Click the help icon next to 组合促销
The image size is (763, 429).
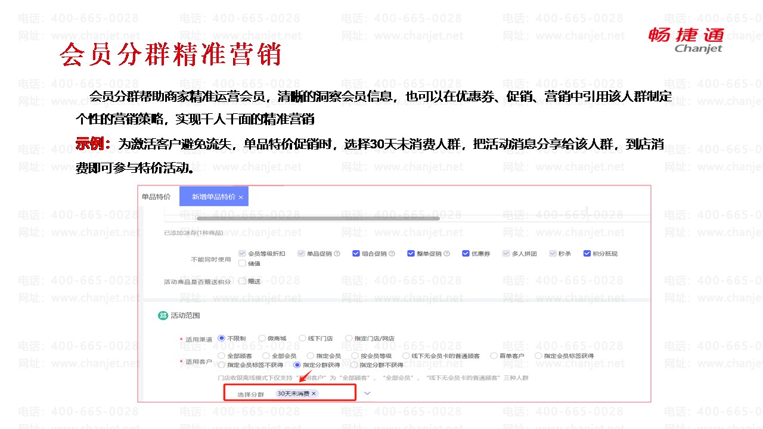392,254
